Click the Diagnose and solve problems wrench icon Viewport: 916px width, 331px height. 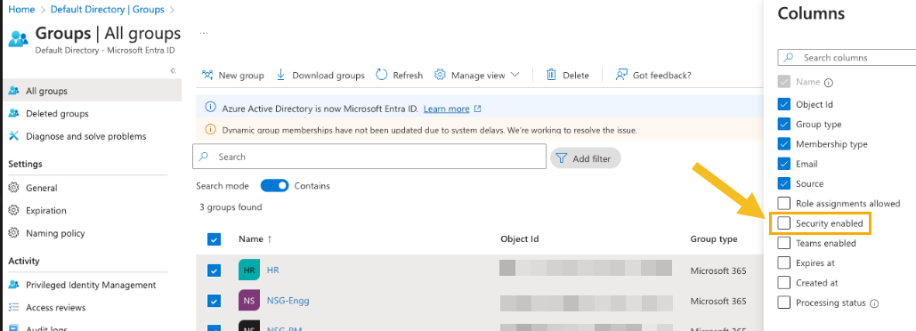click(x=14, y=136)
